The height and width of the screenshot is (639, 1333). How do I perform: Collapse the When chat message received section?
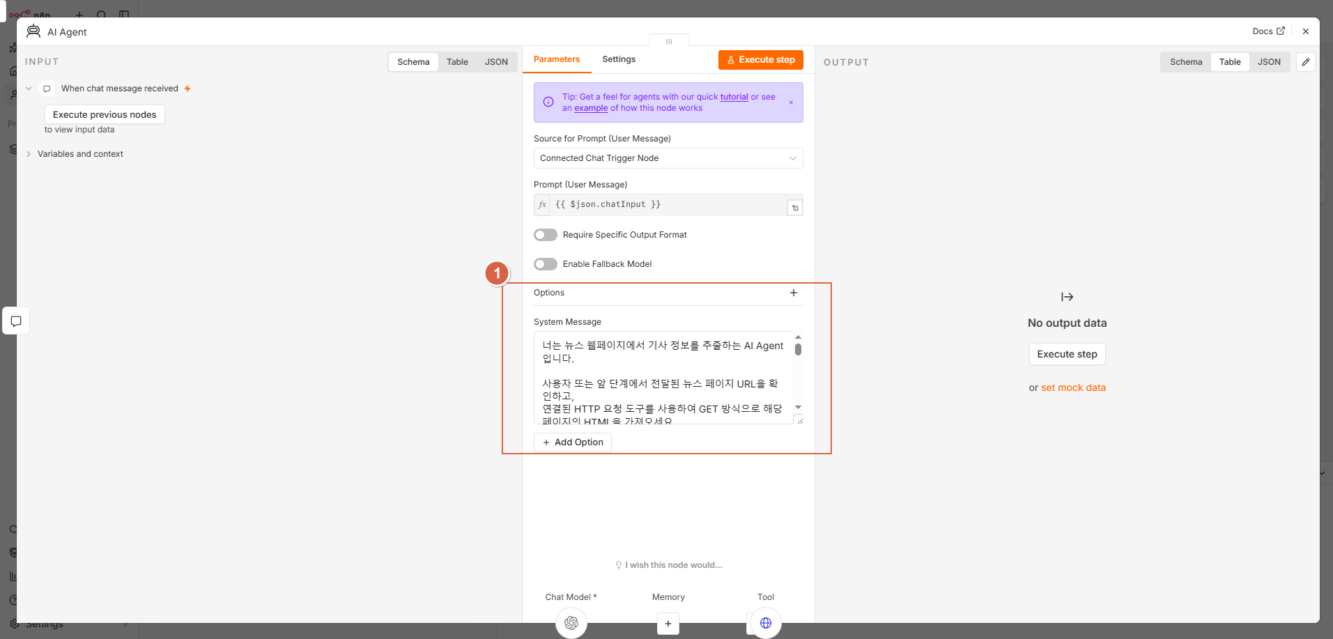click(x=29, y=88)
